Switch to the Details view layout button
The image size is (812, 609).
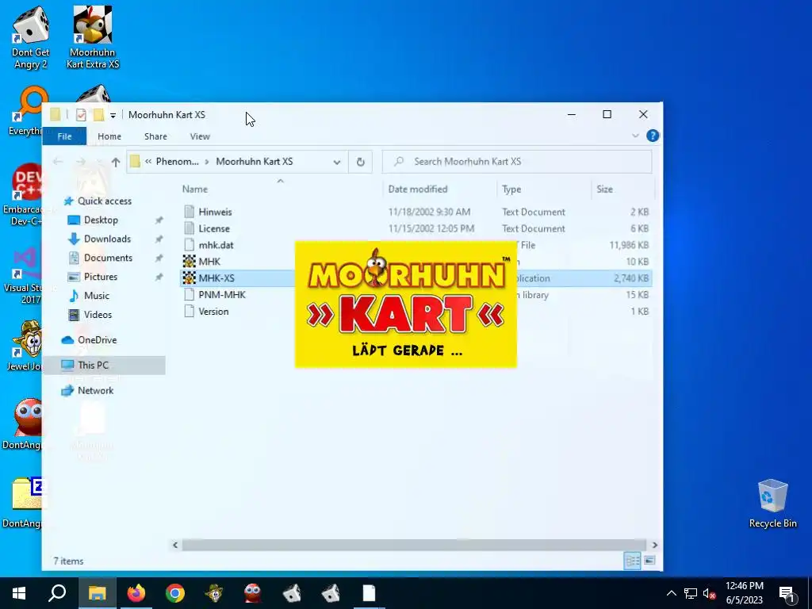tap(632, 561)
